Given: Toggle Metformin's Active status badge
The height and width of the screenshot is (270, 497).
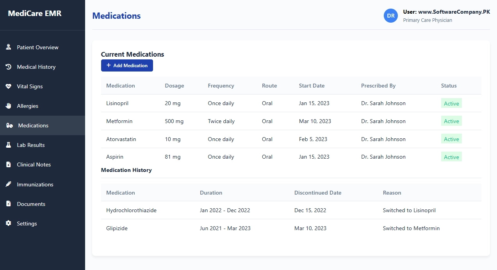Looking at the screenshot, I should [451, 121].
